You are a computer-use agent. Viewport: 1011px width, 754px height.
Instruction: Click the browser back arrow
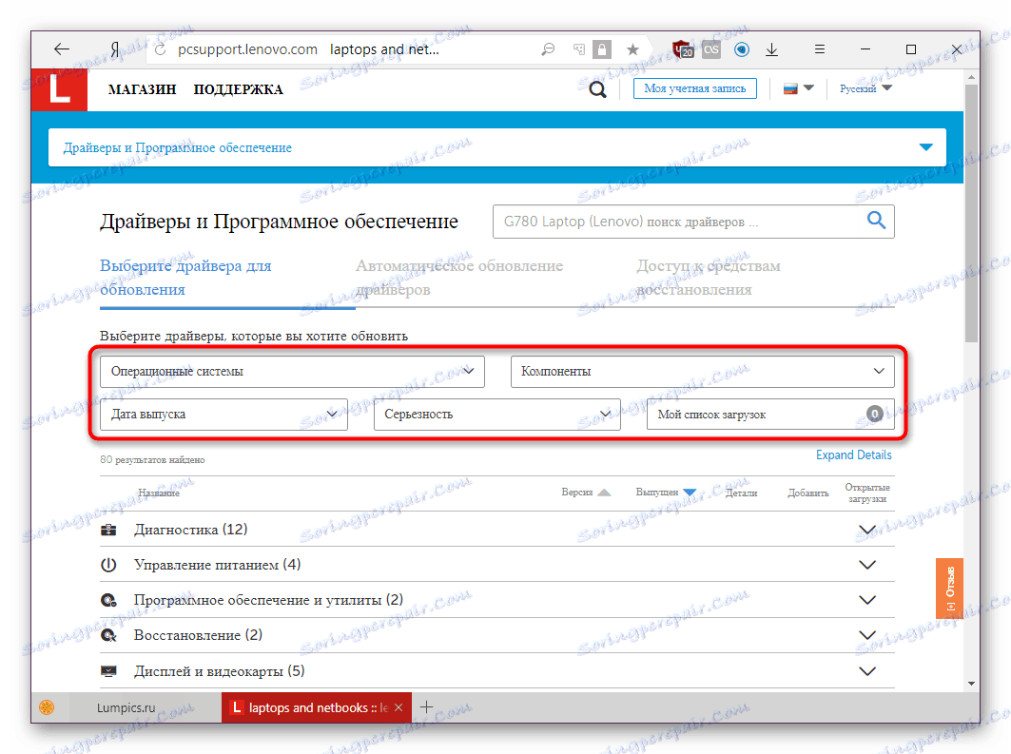click(61, 49)
